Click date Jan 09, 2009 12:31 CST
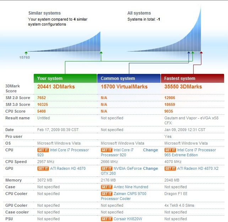The image size is (228, 222). (x=185, y=130)
